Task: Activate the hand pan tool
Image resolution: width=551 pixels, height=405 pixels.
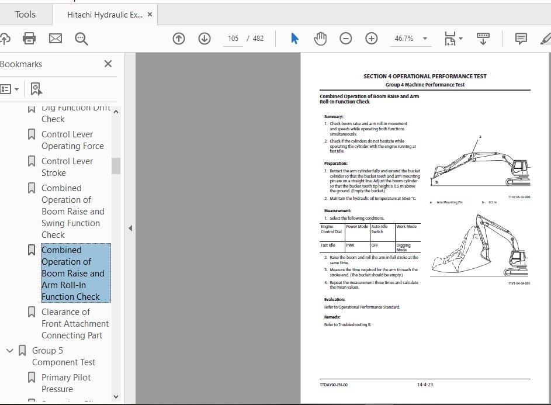Action: (320, 39)
